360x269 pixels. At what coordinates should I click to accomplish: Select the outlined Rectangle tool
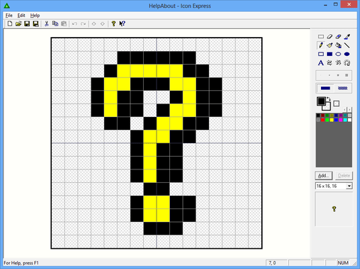tap(321, 54)
